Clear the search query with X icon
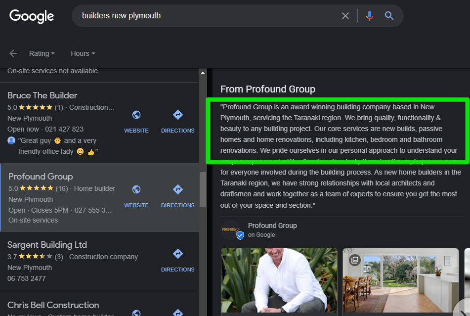Screen dimensions: 470x316 pos(345,16)
